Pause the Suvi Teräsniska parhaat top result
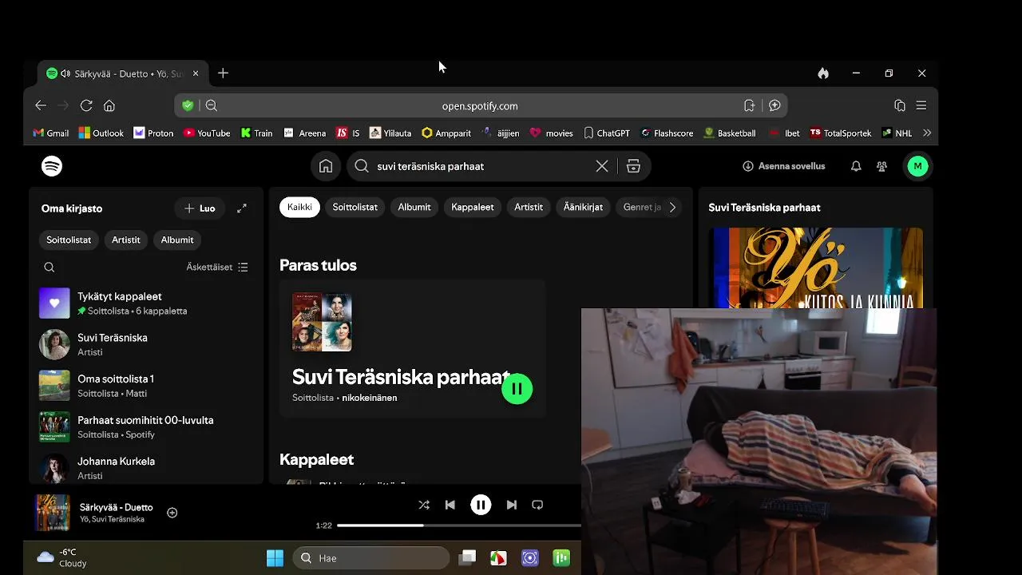 click(517, 389)
